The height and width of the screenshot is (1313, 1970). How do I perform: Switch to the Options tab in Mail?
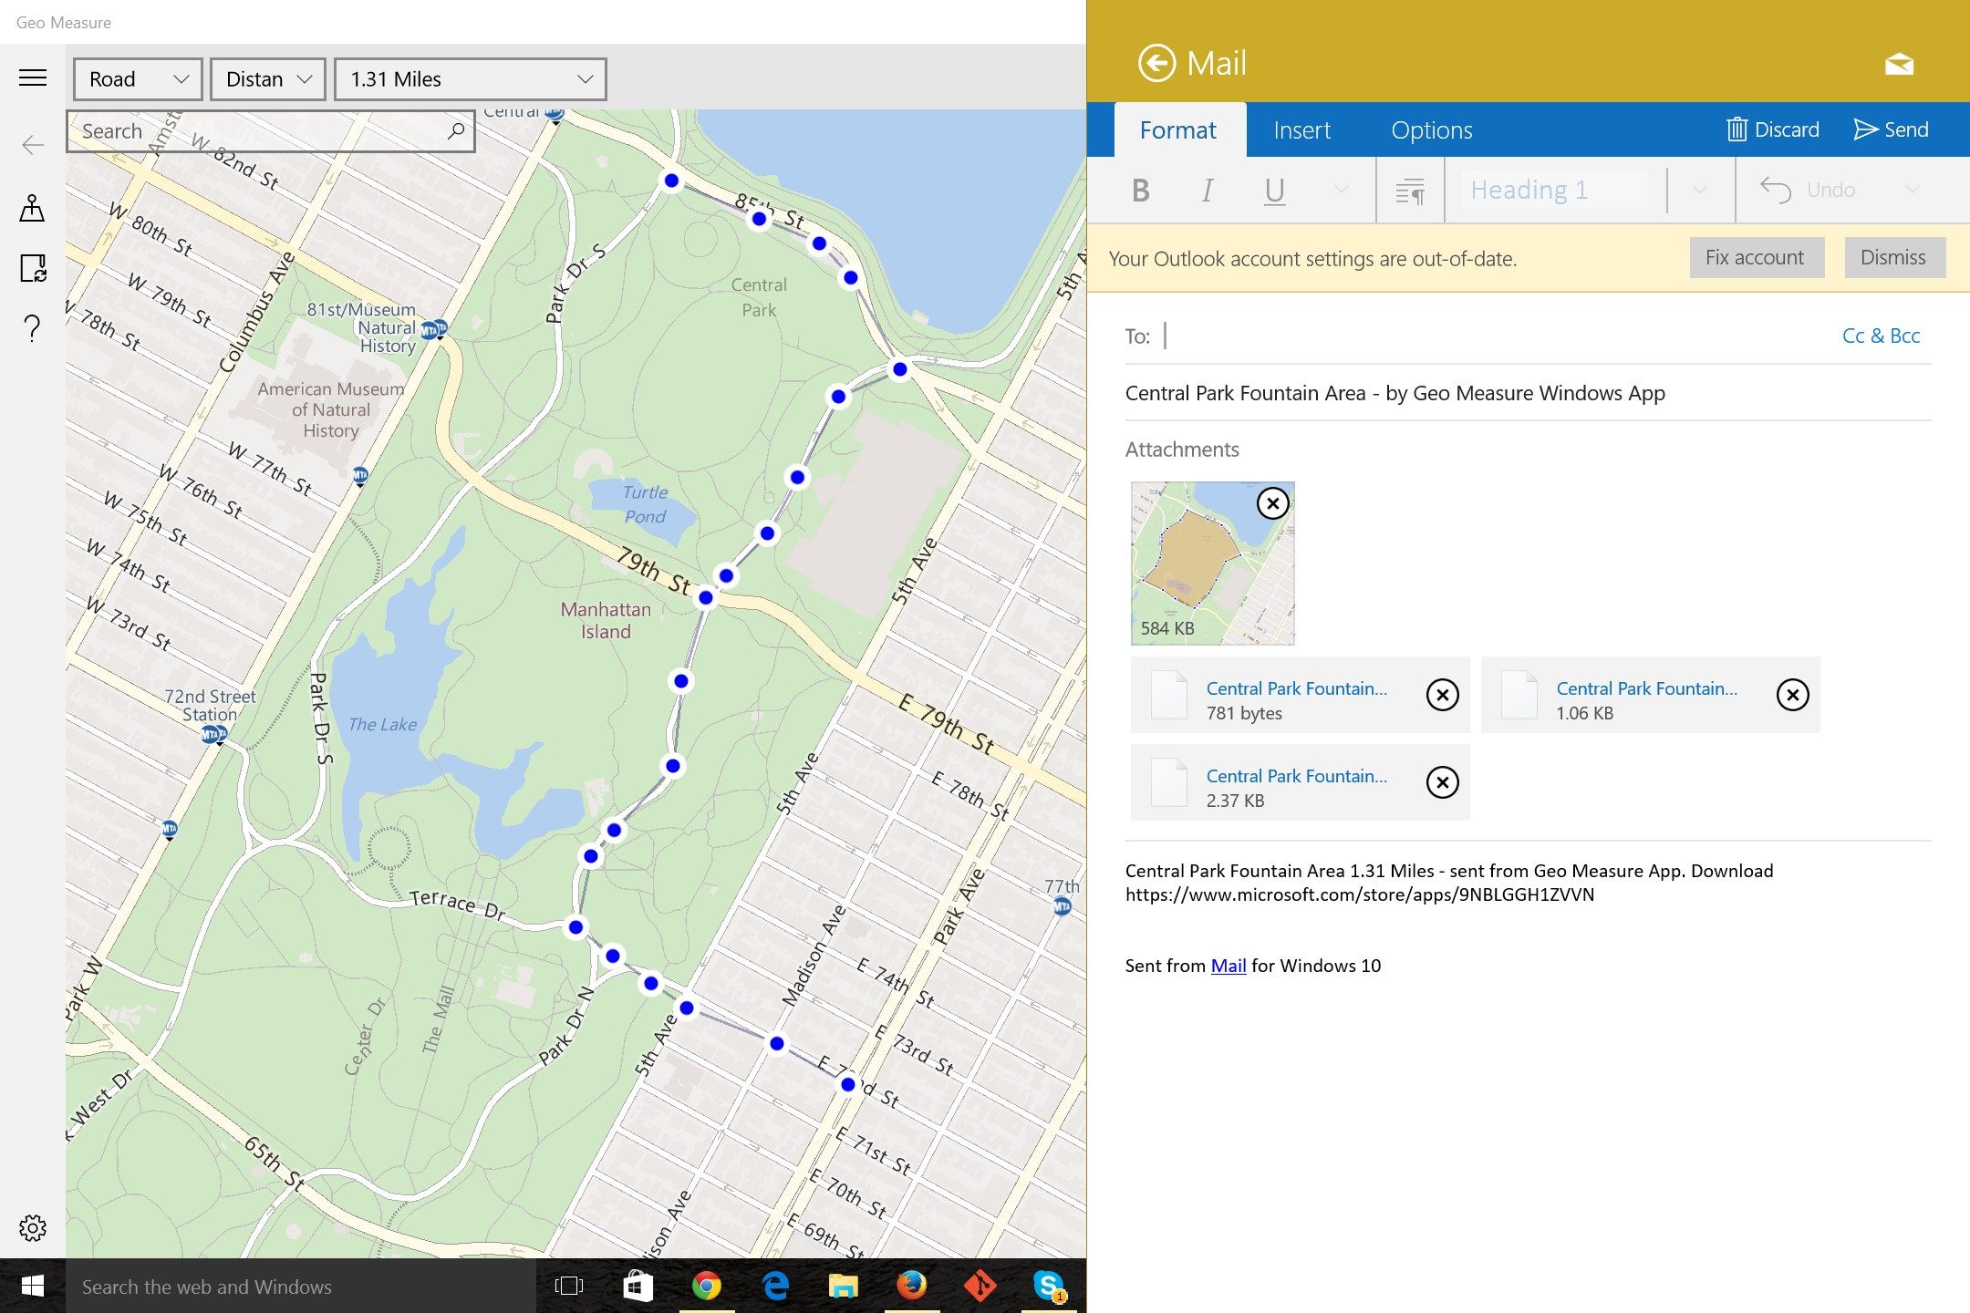[x=1432, y=130]
